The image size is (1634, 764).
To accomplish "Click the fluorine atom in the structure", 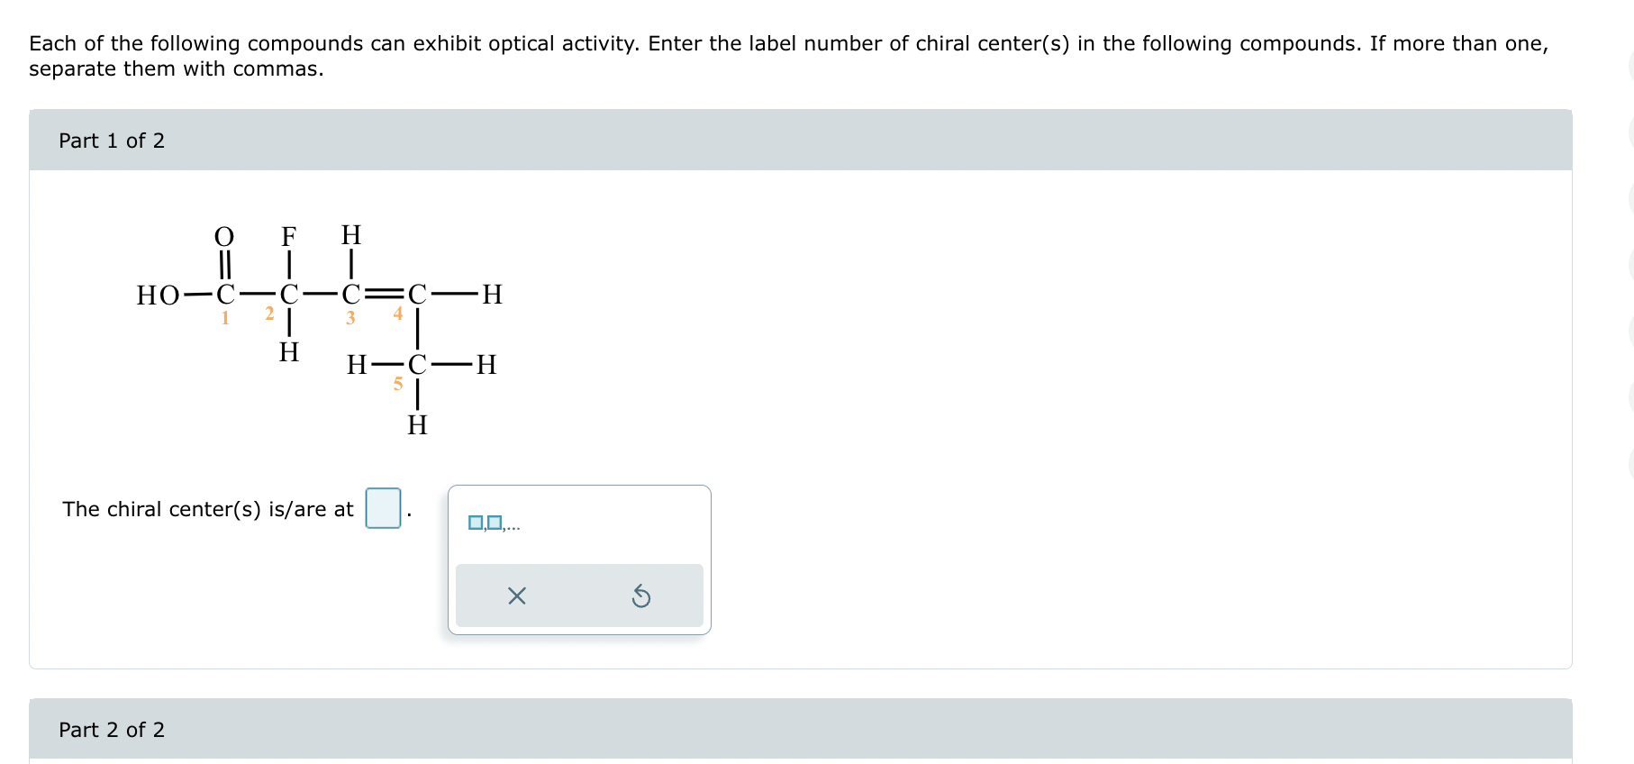I will click(288, 237).
